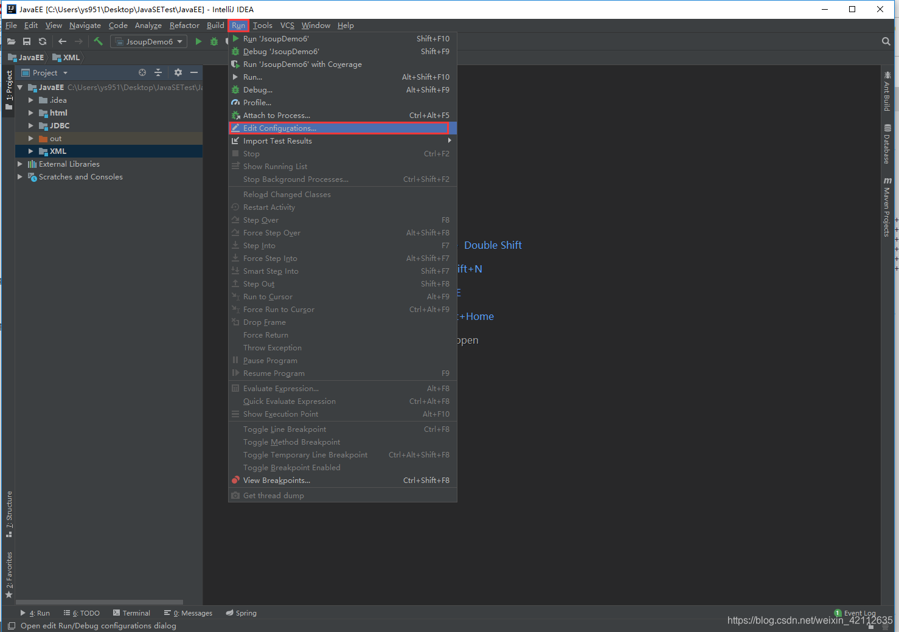Click the Collapse All icon in Project panel
Screen dimensions: 899x632
pos(158,72)
